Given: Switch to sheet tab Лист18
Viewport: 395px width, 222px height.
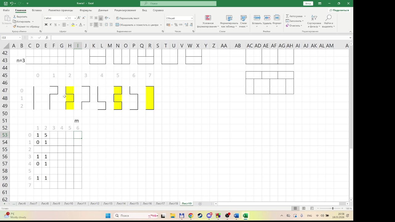Looking at the screenshot, I should click(x=173, y=203).
